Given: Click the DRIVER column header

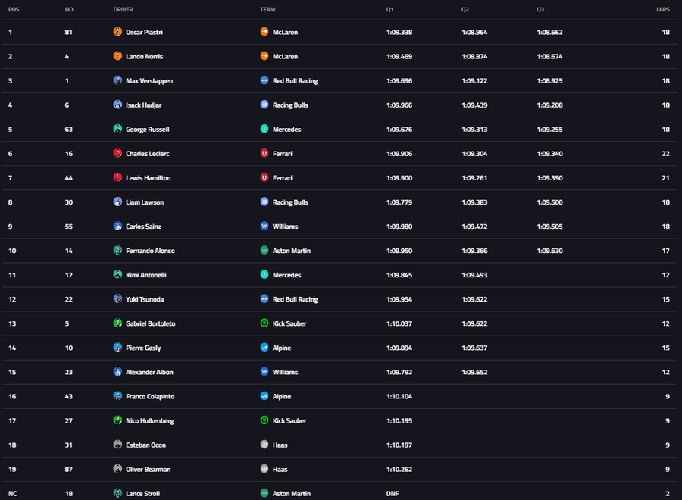Looking at the screenshot, I should tap(124, 9).
